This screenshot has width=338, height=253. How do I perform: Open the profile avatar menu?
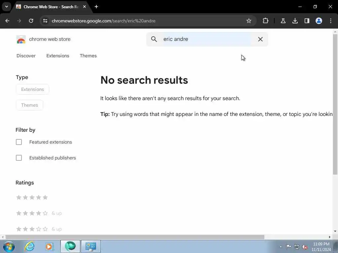(319, 21)
